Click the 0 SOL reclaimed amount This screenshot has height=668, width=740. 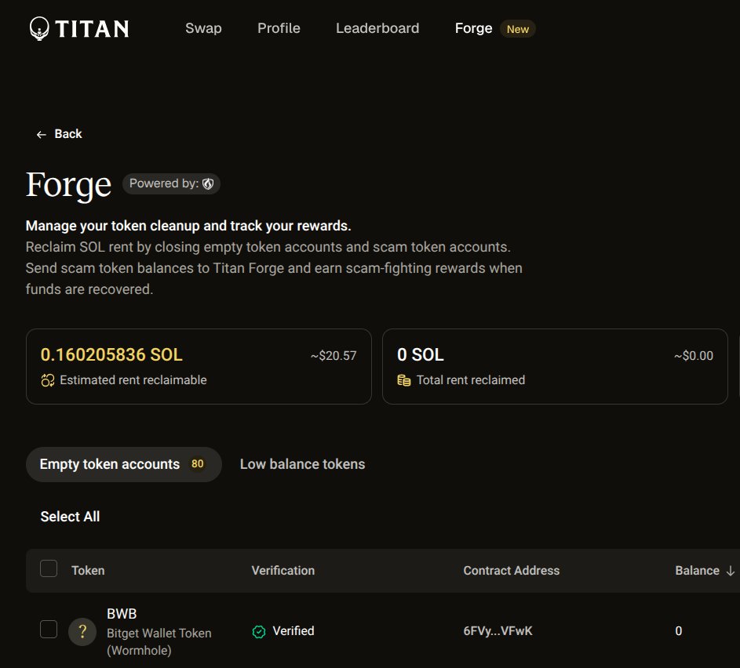pyautogui.click(x=421, y=355)
